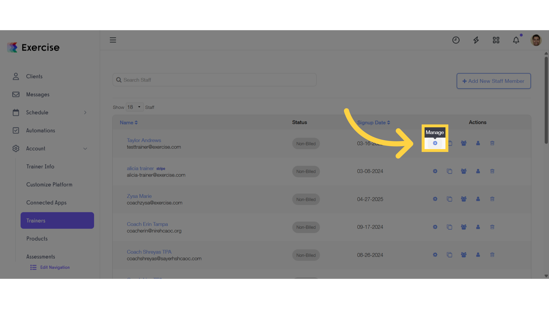The image size is (549, 309).
Task: Open group icon for Zysa Marie
Action: coord(464,199)
